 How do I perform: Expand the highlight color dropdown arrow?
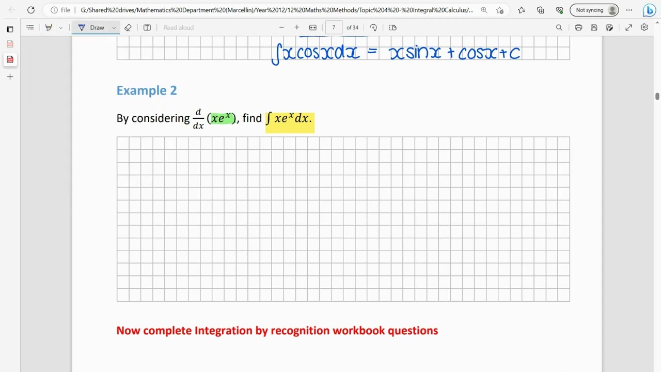coord(60,27)
